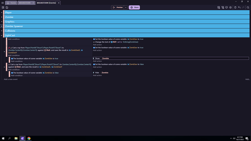Expand the Player event group
The image size is (251, 141).
[x=2, y=12]
